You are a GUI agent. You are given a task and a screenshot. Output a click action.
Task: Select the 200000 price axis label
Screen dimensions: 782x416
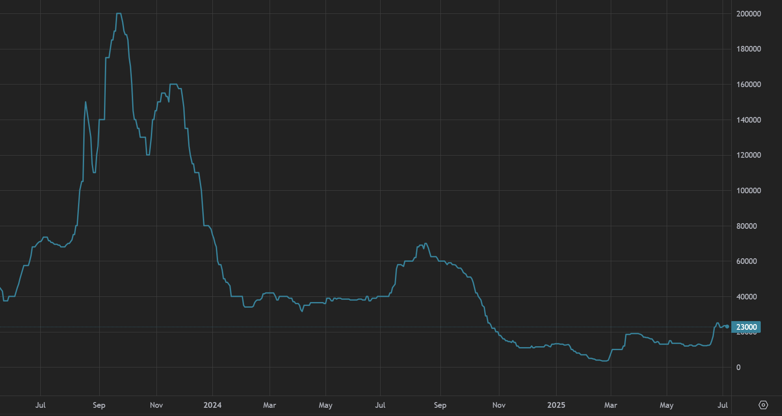(749, 14)
